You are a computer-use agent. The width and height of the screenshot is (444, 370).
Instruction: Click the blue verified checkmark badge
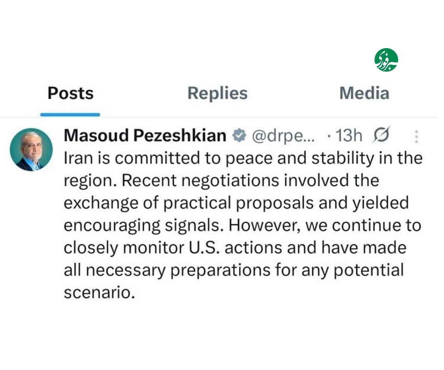point(239,135)
